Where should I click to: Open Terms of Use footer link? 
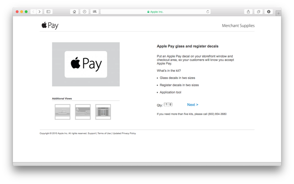(x=104, y=133)
